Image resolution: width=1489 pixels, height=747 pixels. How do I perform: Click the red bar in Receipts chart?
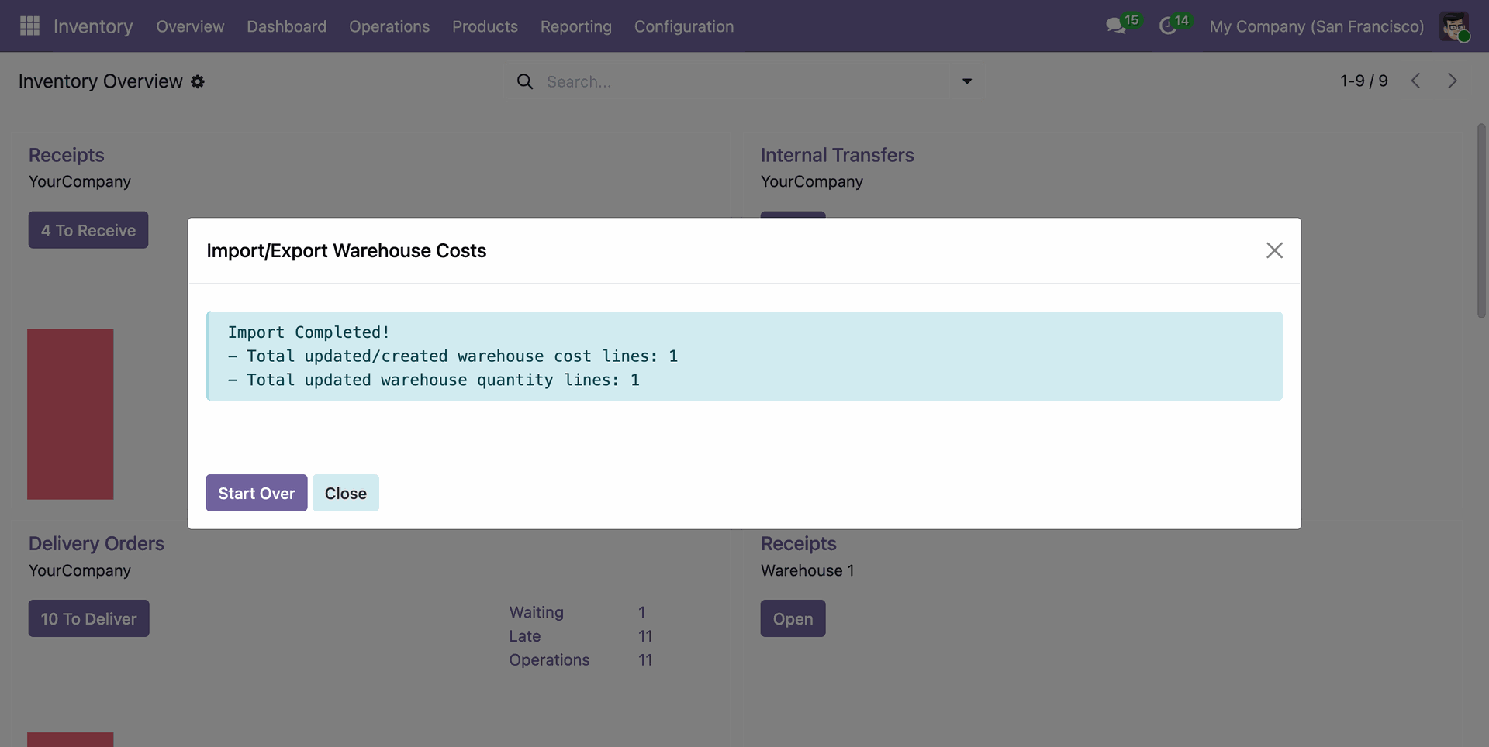coord(71,415)
